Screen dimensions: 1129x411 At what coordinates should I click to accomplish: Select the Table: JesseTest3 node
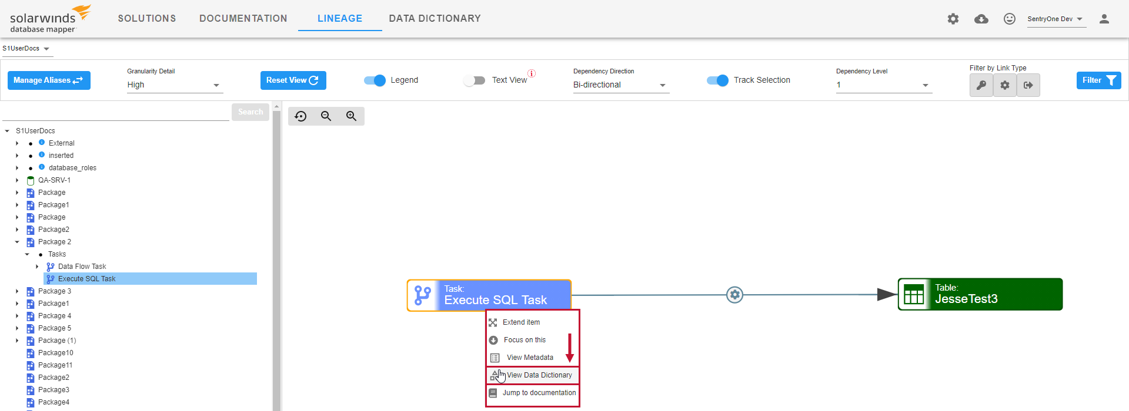pyautogui.click(x=980, y=294)
